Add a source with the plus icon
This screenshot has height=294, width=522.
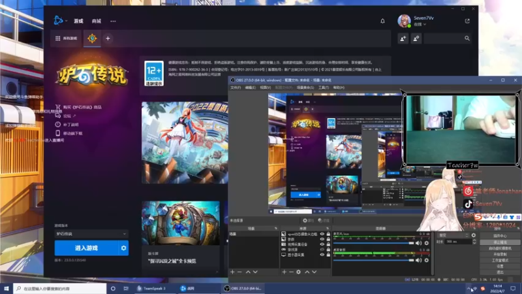point(284,272)
